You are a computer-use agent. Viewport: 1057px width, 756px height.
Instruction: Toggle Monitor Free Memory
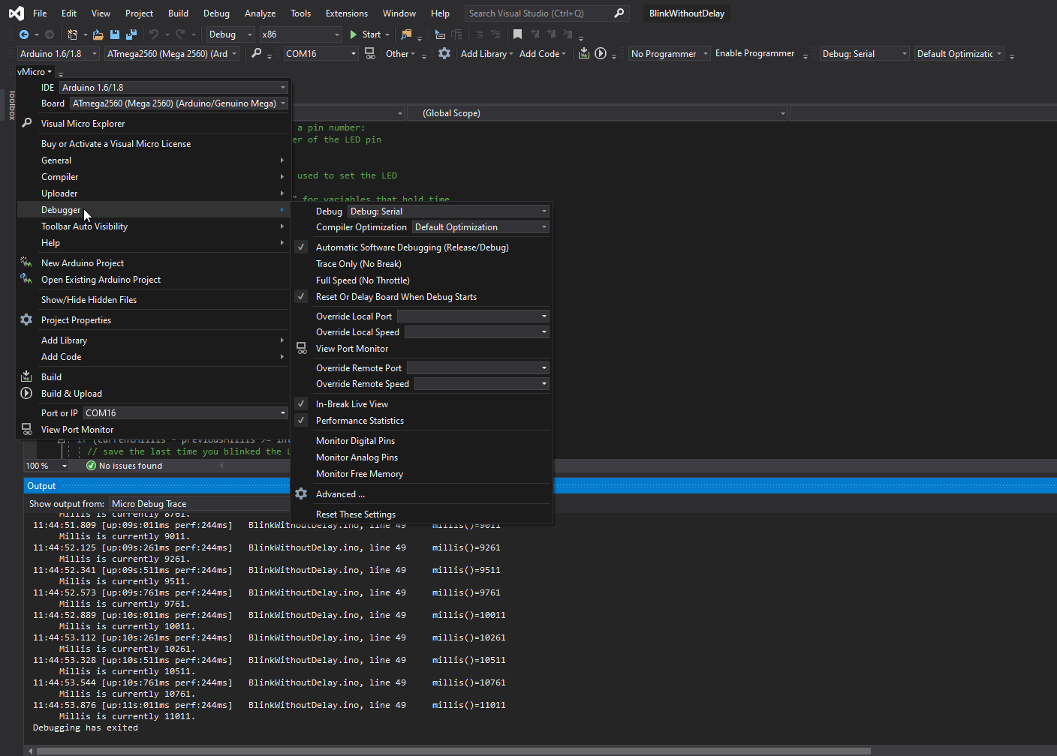(422, 474)
